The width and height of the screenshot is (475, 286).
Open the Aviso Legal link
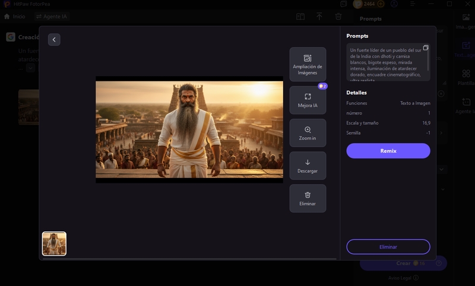pyautogui.click(x=400, y=278)
